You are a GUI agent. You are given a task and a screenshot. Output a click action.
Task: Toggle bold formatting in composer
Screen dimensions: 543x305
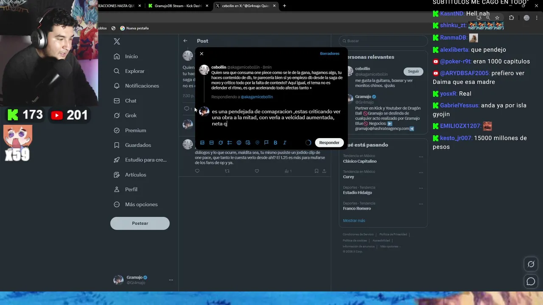coord(275,143)
